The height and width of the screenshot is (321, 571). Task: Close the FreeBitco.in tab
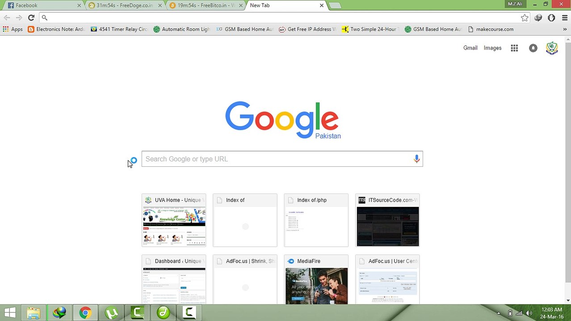click(241, 5)
